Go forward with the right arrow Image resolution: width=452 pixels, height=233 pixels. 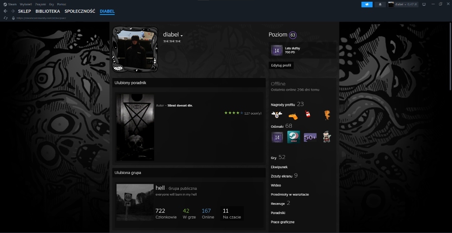coord(13,11)
